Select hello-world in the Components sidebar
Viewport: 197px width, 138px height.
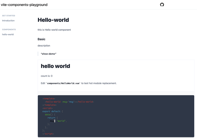[x=8, y=35]
